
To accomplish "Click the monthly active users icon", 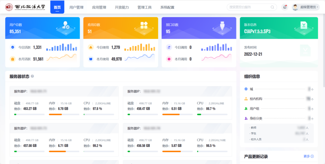I will click(x=13, y=59).
